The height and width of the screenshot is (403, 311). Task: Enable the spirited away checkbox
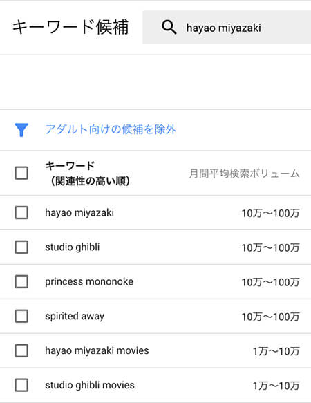pos(21,316)
